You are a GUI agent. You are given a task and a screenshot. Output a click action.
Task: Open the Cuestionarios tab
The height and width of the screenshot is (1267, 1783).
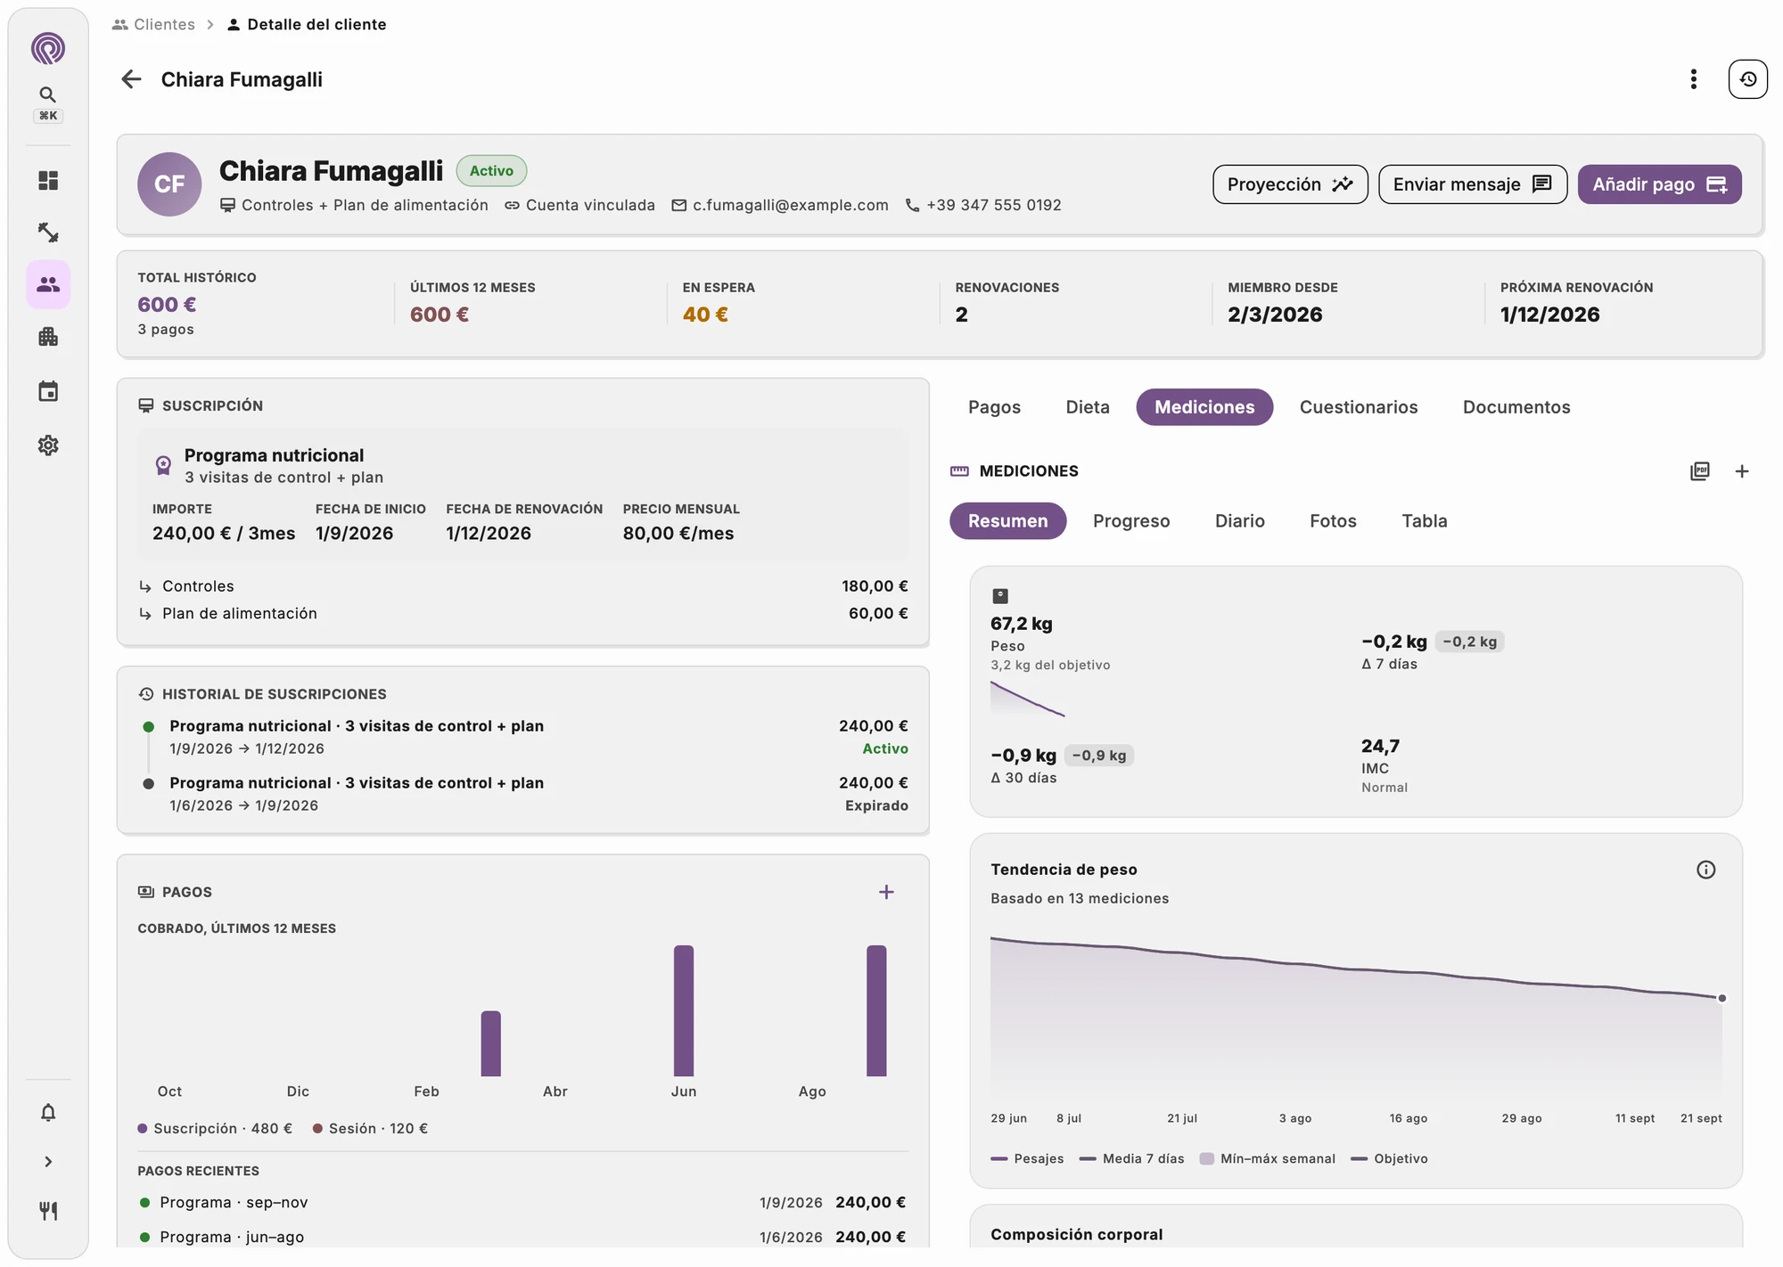point(1358,407)
